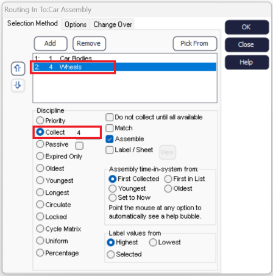
Task: Open the Pick From button
Action: pyautogui.click(x=195, y=43)
